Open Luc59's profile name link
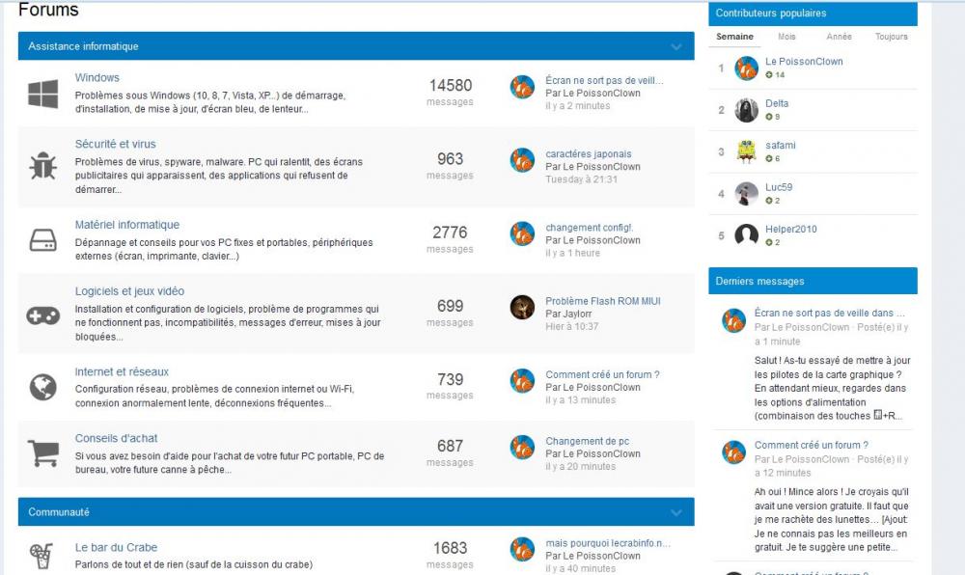965x575 pixels. click(x=779, y=187)
